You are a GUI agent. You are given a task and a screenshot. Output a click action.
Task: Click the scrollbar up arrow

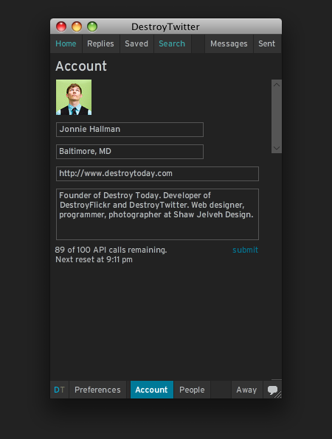(x=277, y=85)
